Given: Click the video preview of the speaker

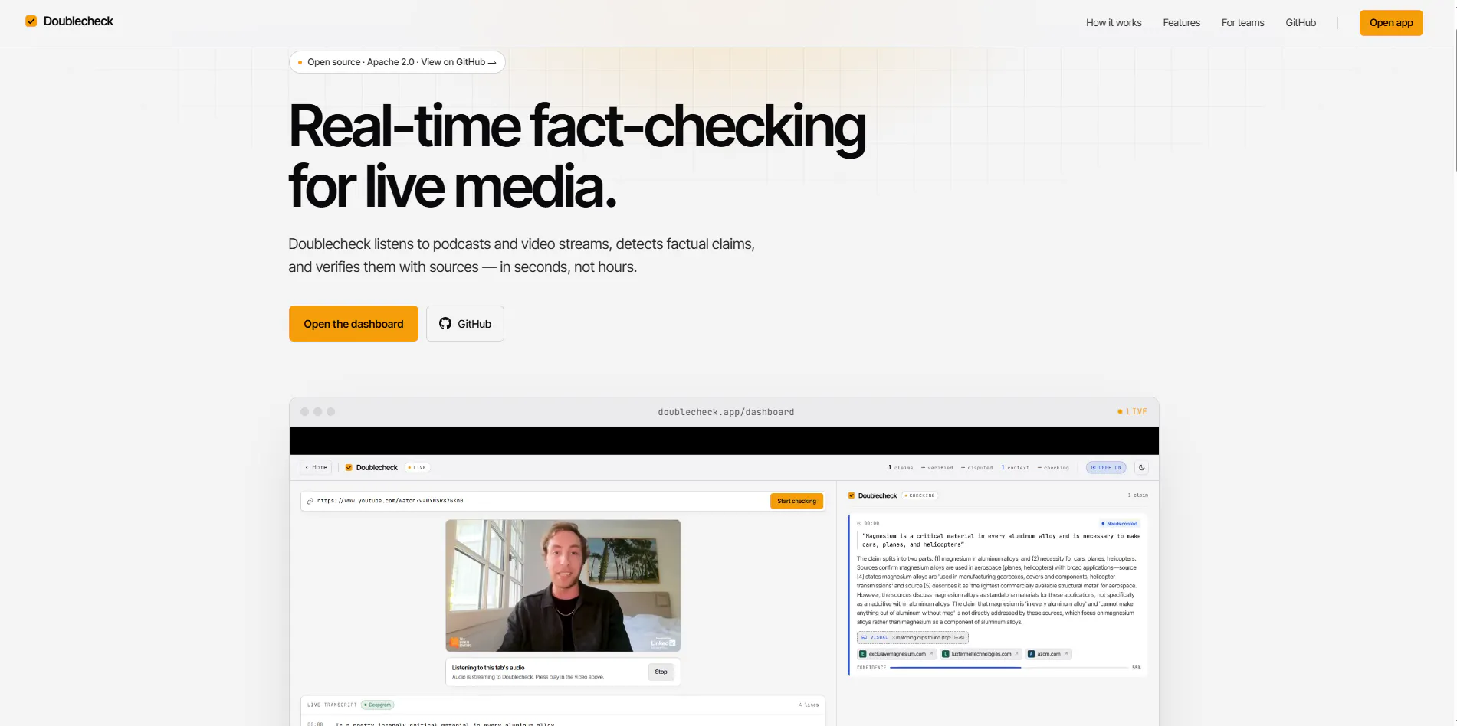Looking at the screenshot, I should [563, 586].
